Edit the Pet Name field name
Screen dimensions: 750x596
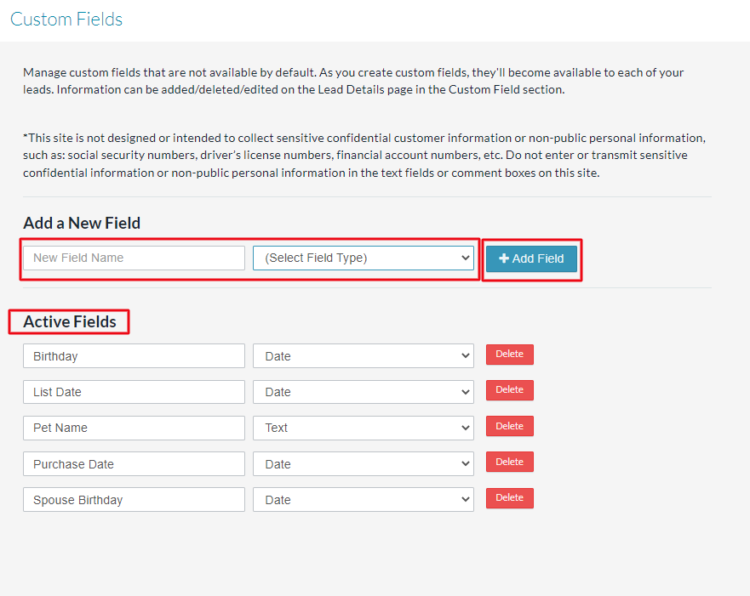(134, 428)
